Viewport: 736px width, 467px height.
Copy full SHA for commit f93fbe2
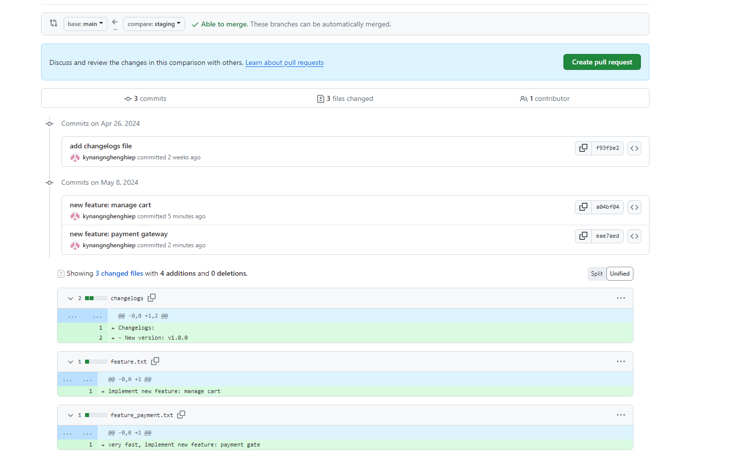point(583,148)
